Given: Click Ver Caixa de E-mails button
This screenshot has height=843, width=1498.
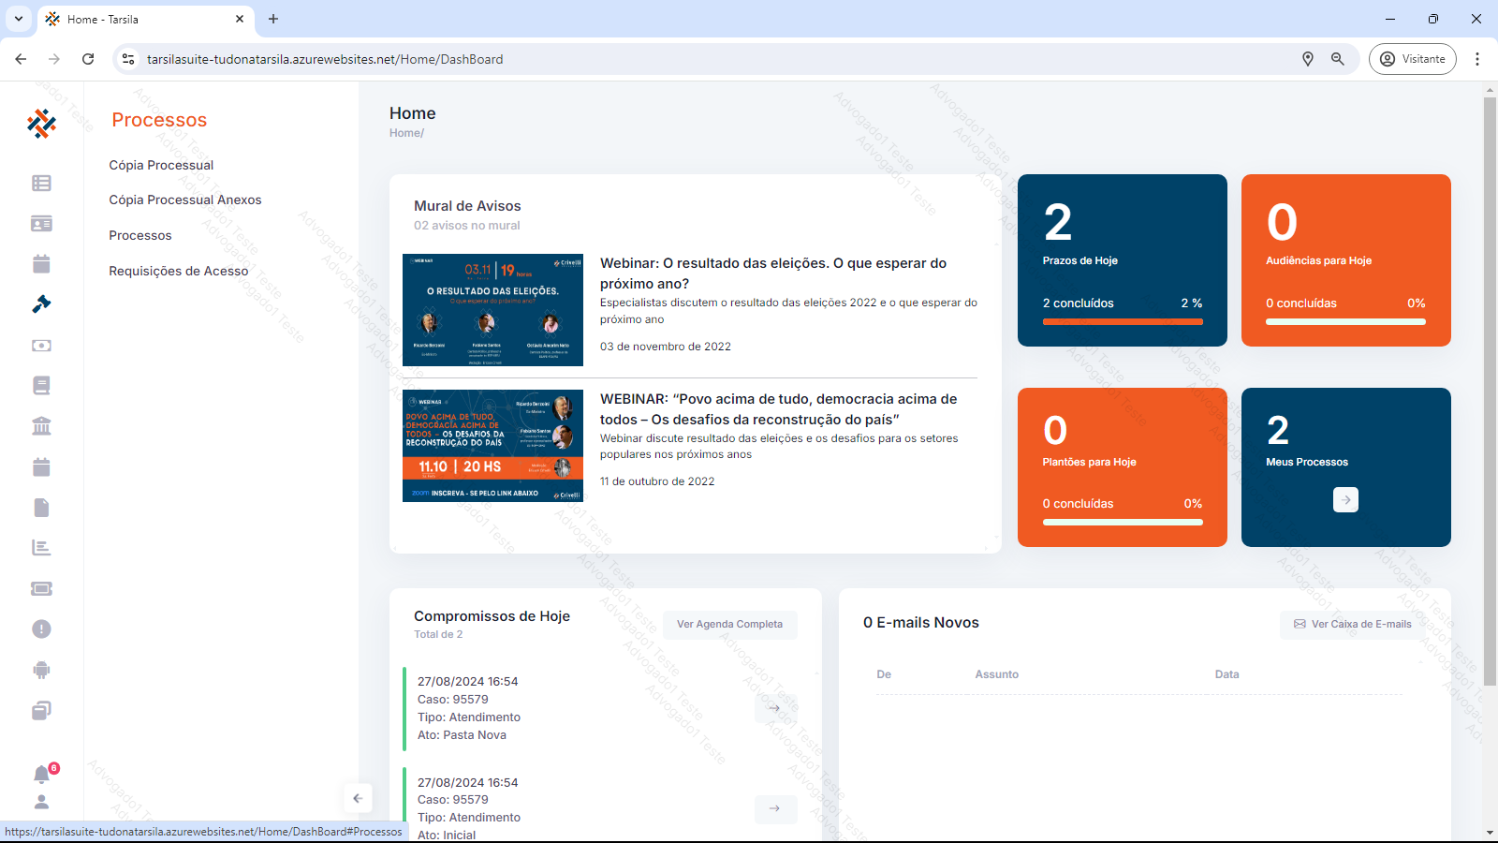Looking at the screenshot, I should point(1352,625).
